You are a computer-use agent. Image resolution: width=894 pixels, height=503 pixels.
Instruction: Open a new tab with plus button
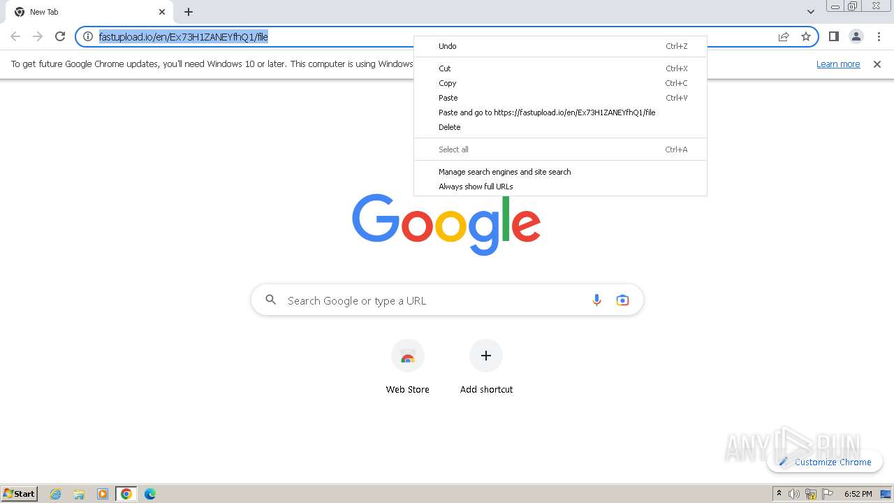pos(189,12)
